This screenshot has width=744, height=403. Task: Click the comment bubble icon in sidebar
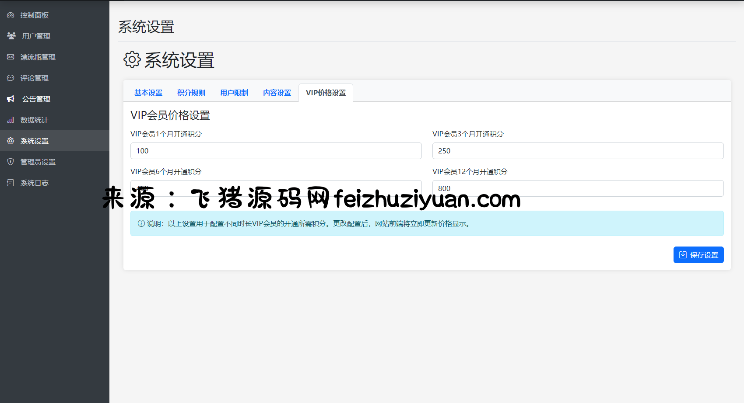(x=11, y=78)
